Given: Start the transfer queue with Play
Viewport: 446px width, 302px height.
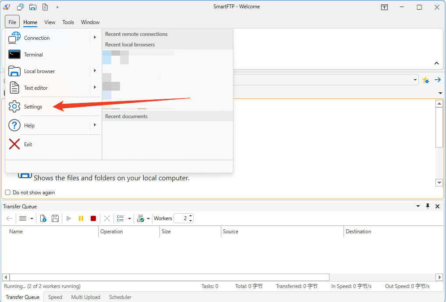Looking at the screenshot, I should 68,218.
